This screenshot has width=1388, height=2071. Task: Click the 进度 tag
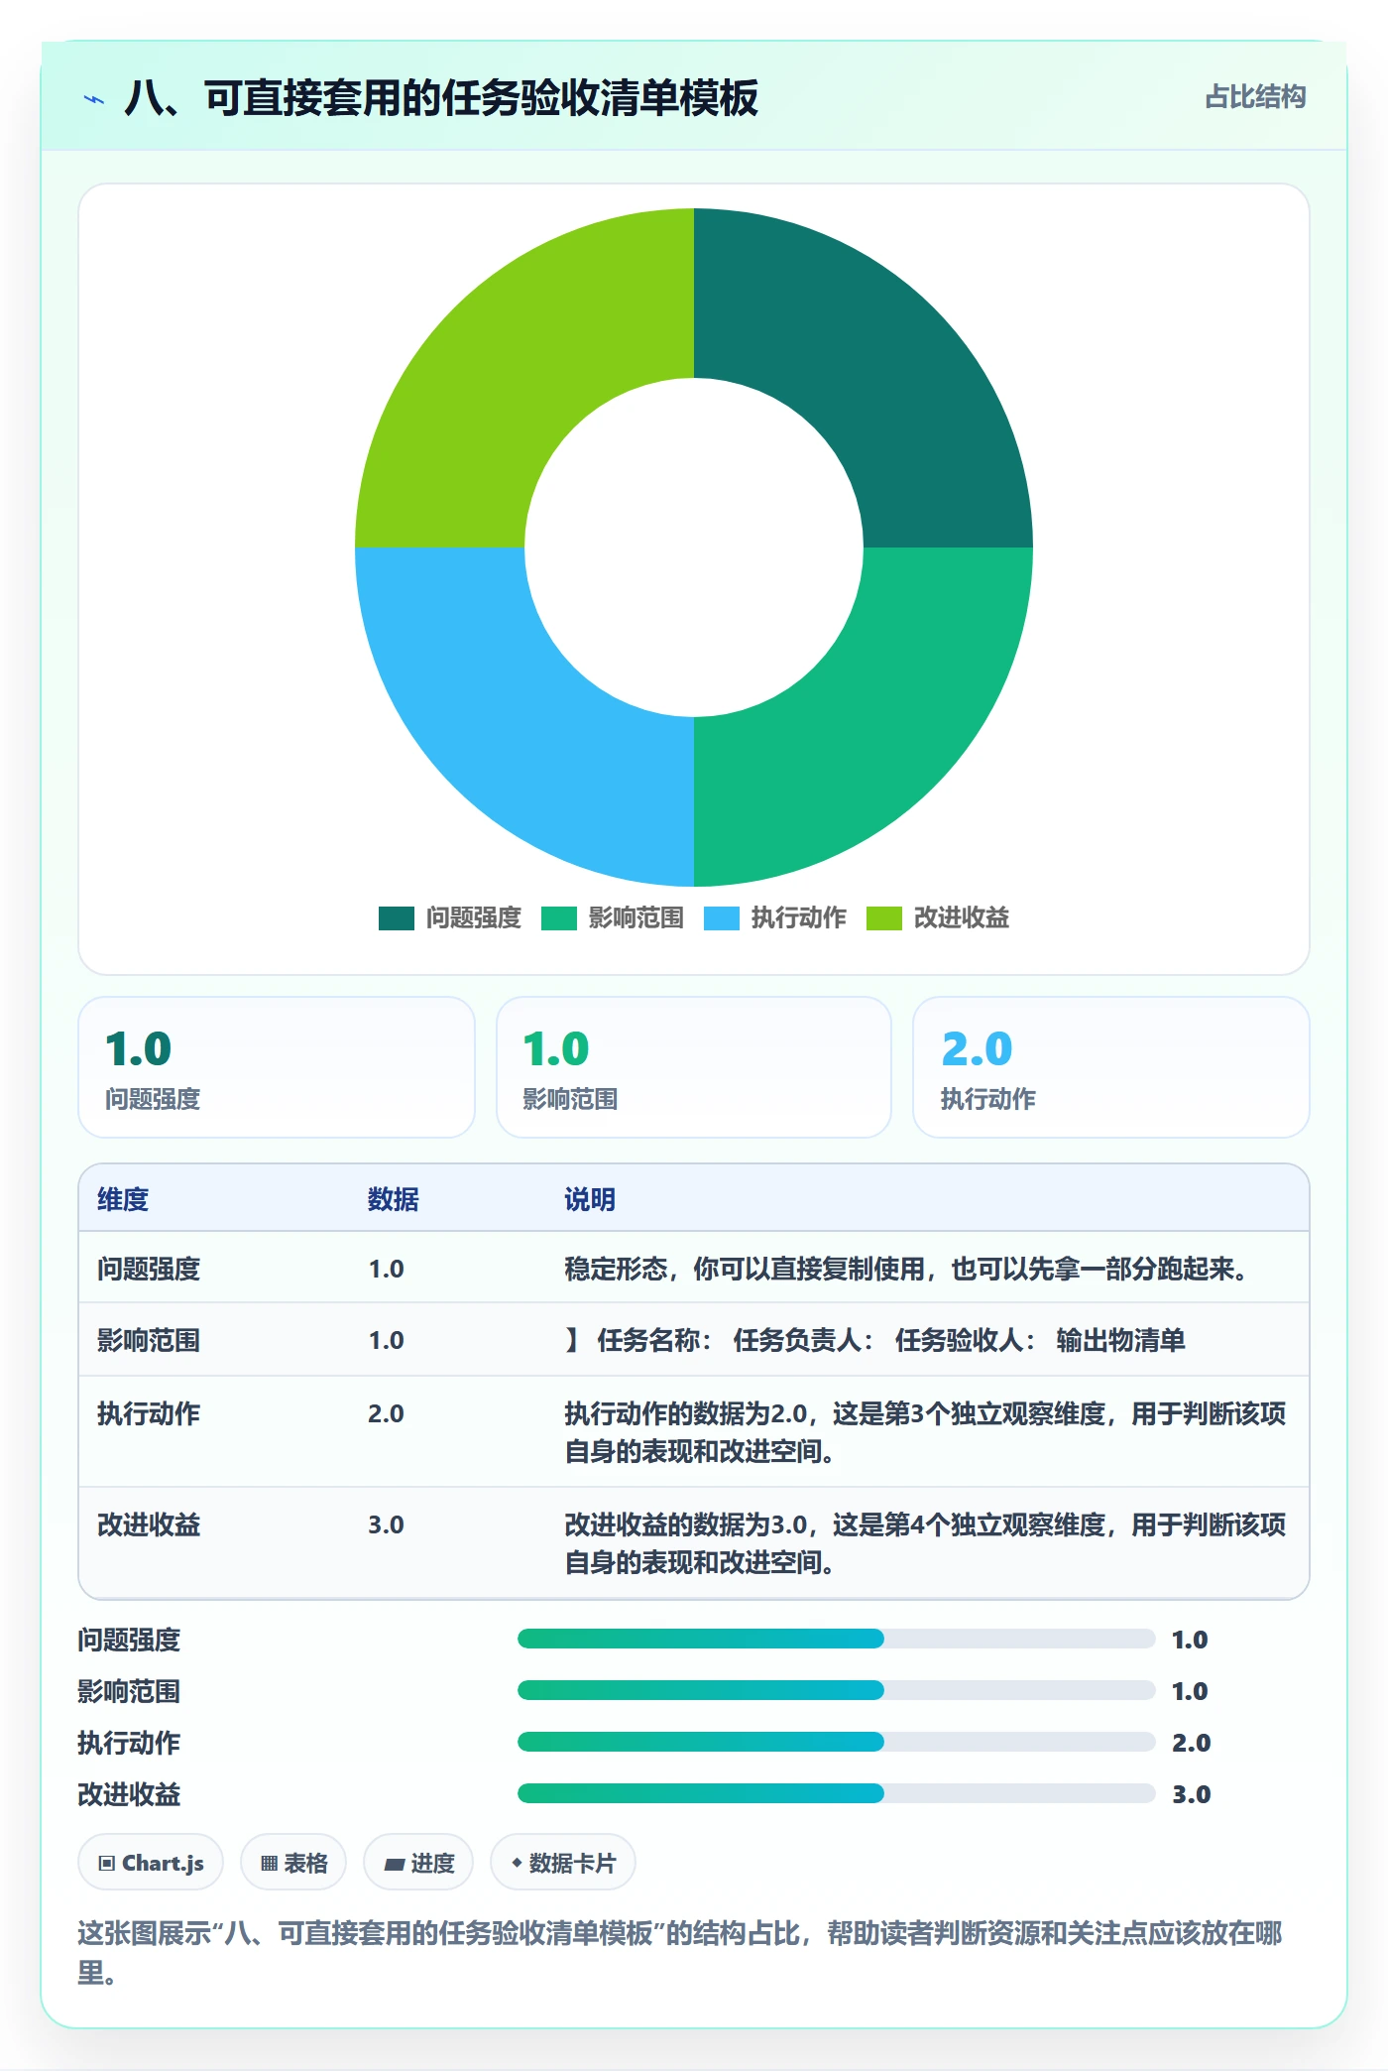[418, 1863]
